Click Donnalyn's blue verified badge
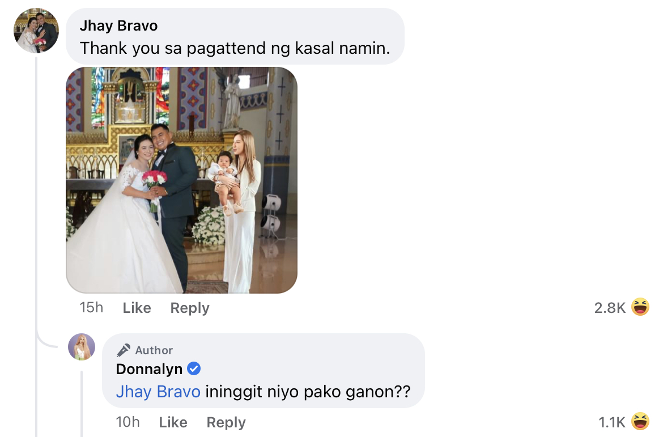The width and height of the screenshot is (663, 437). [194, 369]
